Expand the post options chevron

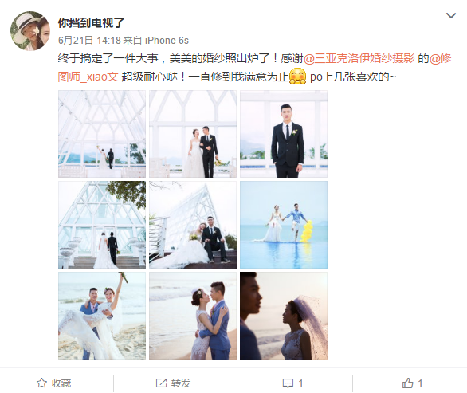(x=451, y=15)
